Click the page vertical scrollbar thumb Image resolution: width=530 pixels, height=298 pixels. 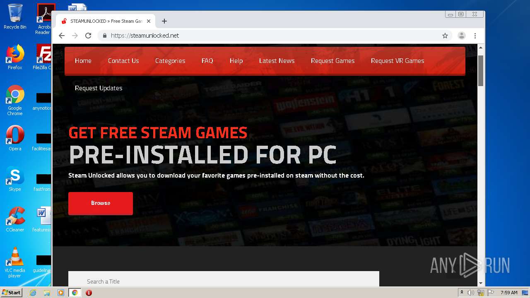481,70
